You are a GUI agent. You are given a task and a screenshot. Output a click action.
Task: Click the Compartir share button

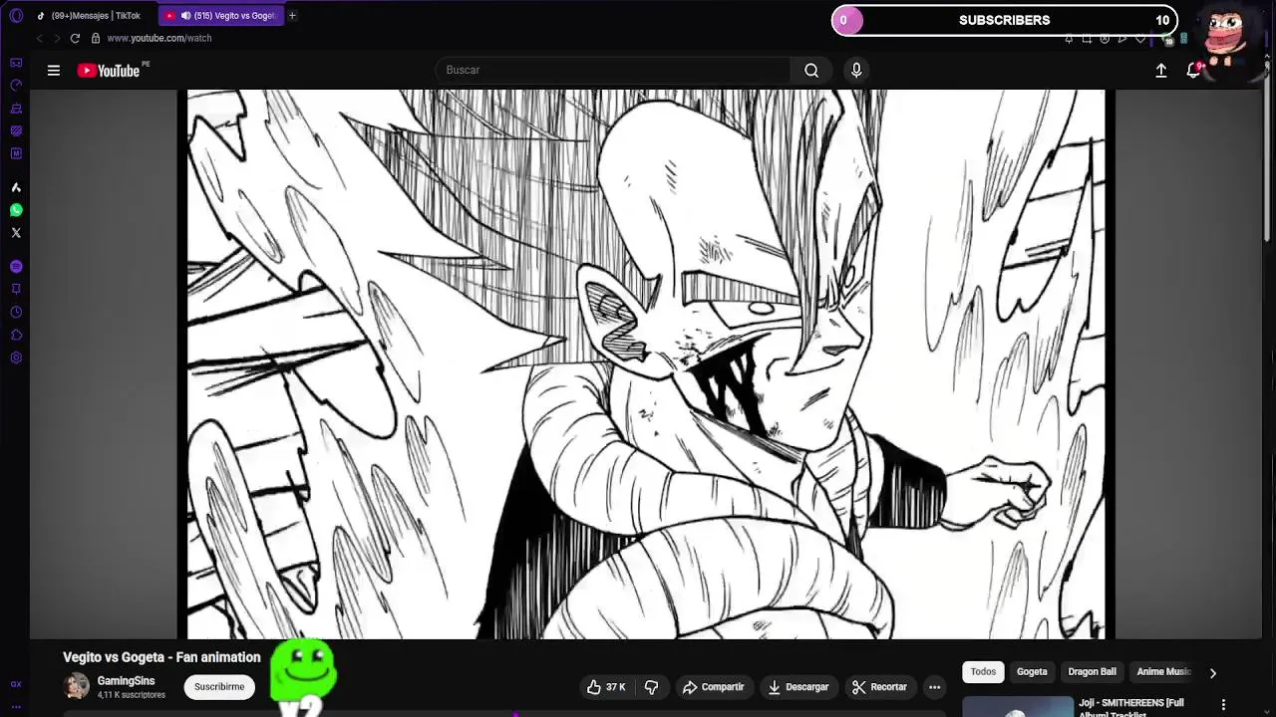[x=713, y=686]
